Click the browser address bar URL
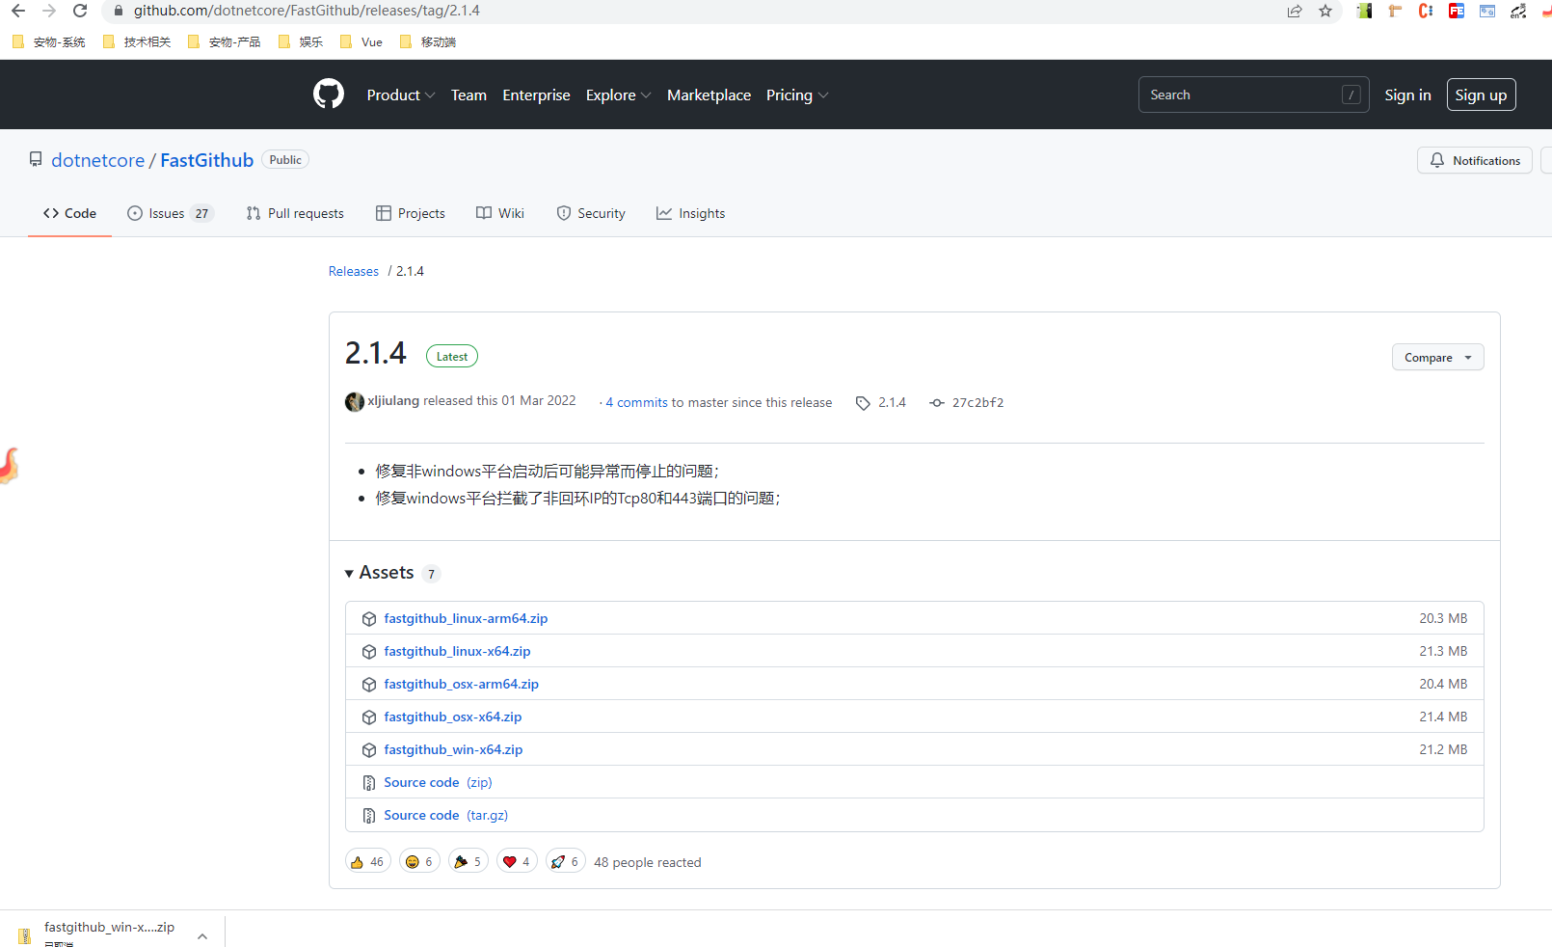Screen dimensions: 1552x947 [307, 11]
